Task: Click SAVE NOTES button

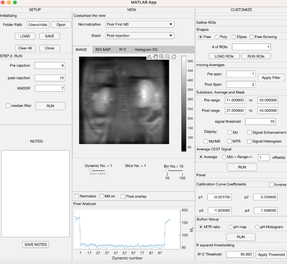Action: click(35, 245)
